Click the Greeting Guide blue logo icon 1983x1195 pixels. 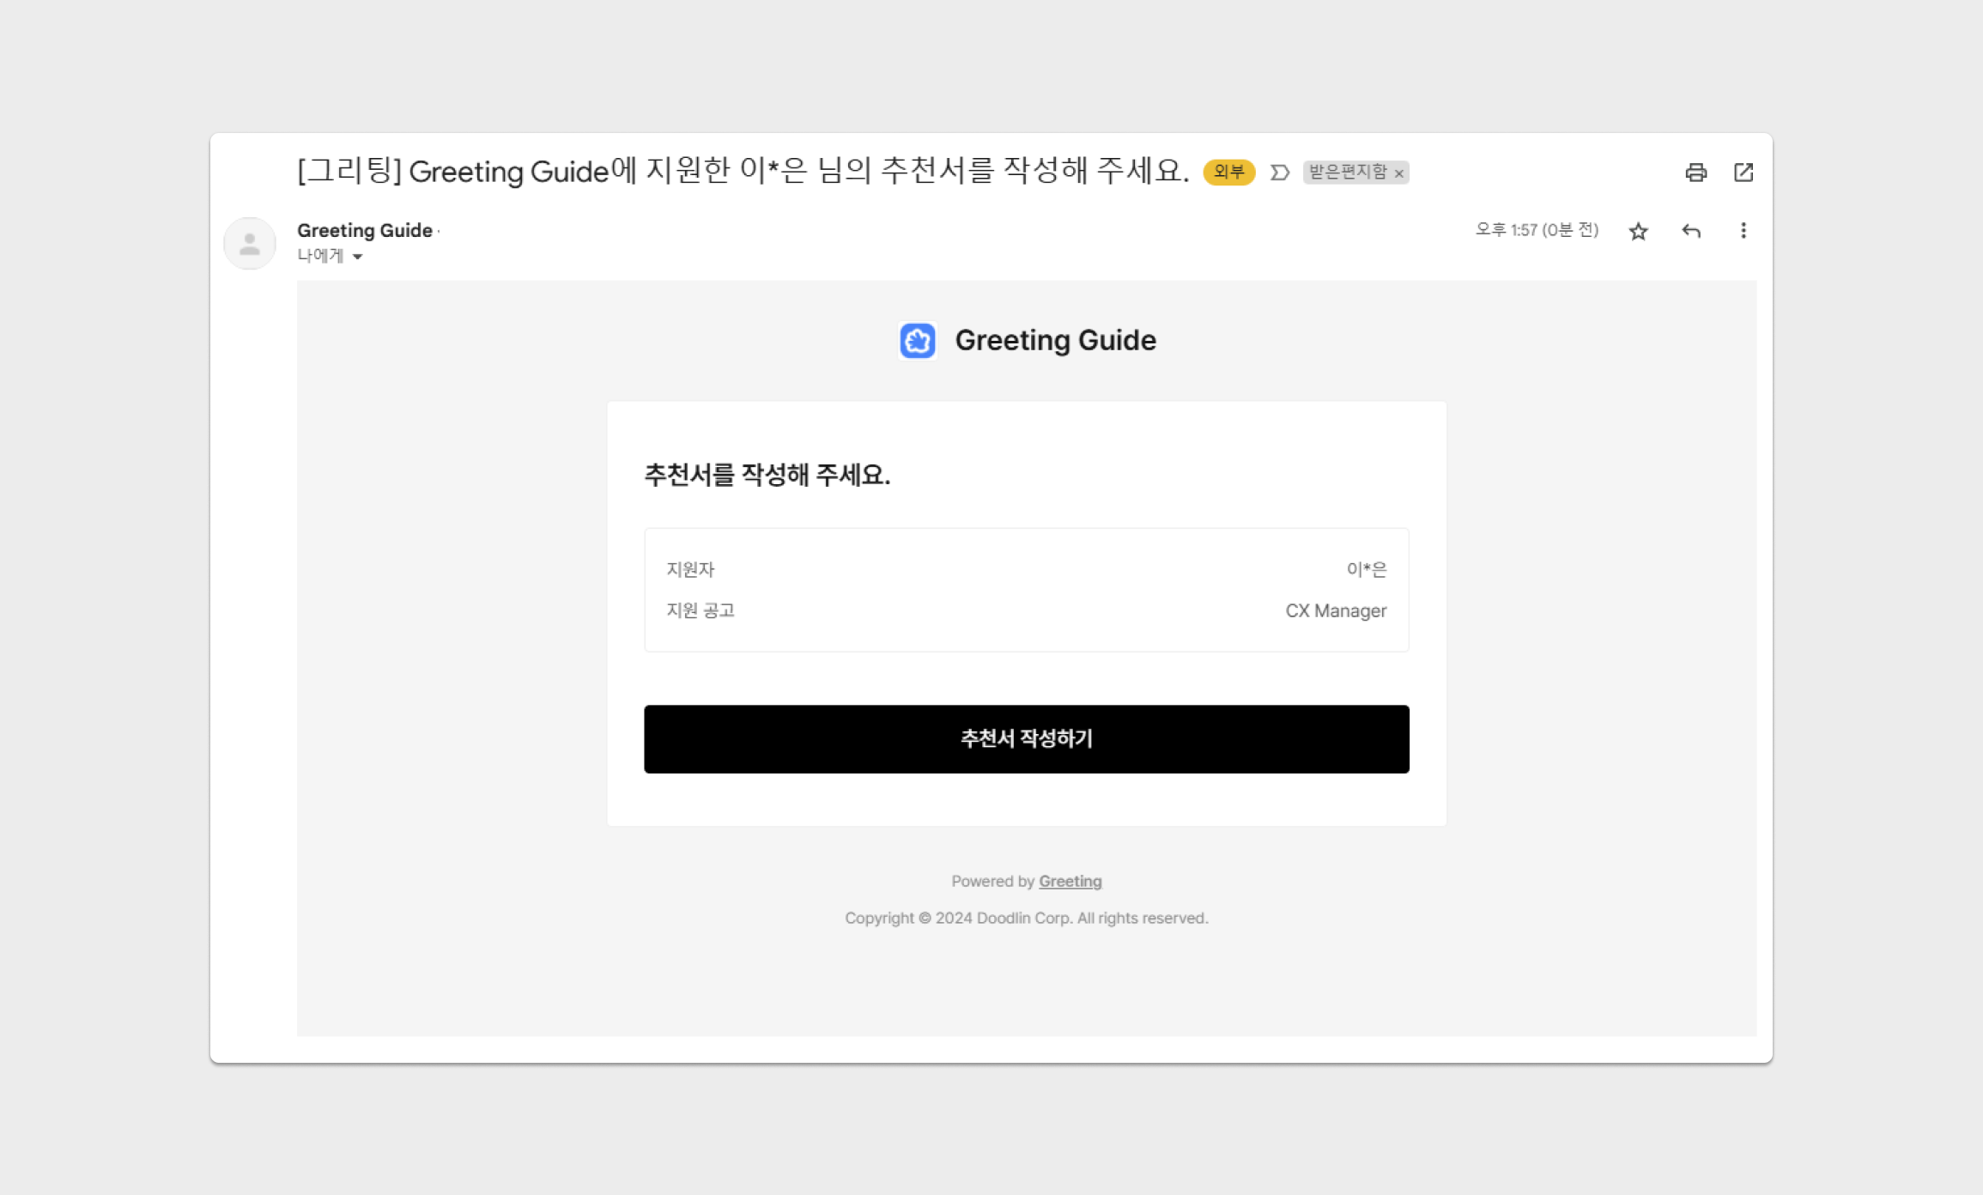(x=918, y=341)
